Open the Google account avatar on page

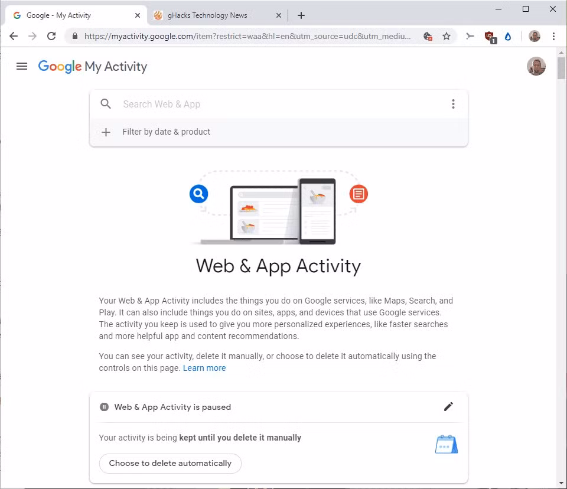(x=536, y=66)
